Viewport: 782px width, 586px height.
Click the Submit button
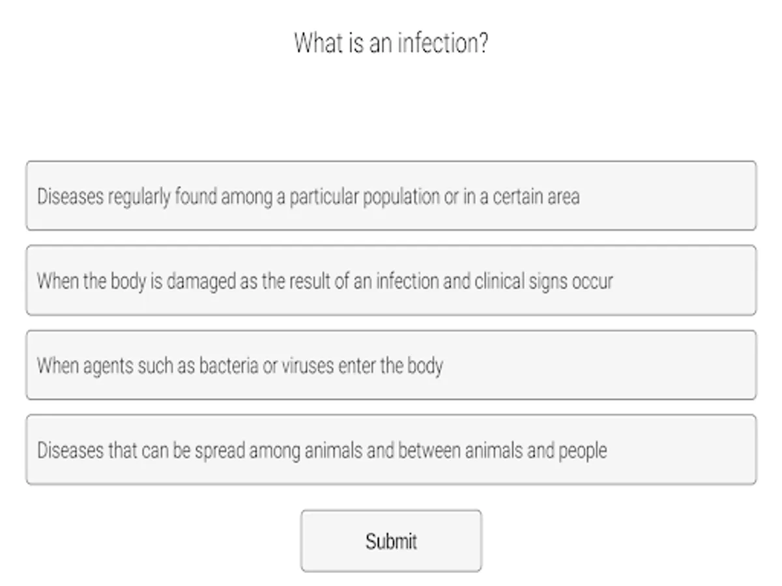tap(391, 541)
